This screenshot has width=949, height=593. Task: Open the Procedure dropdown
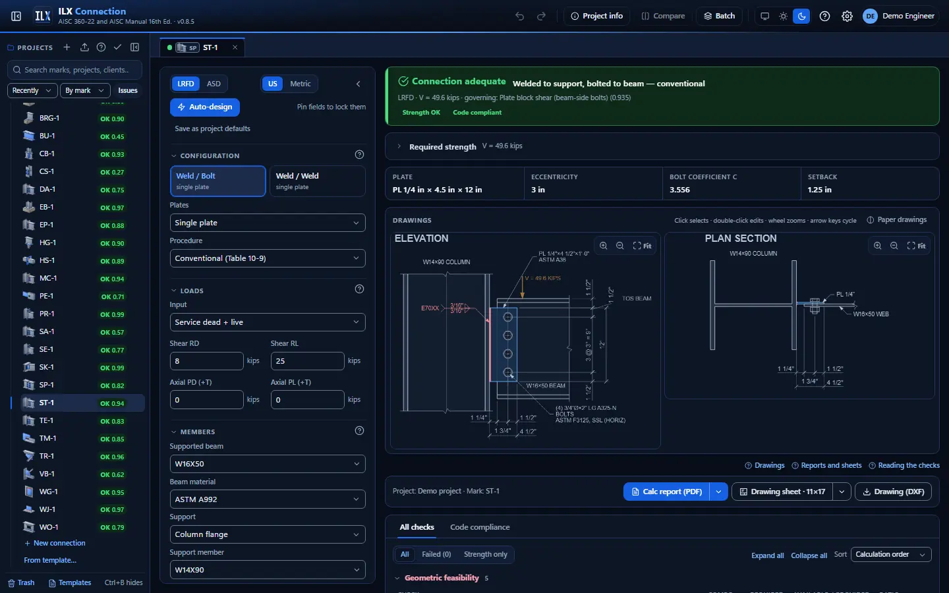(x=268, y=258)
